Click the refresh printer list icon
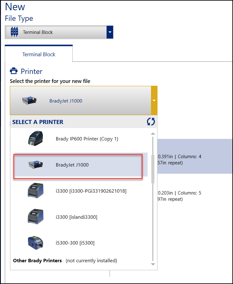Viewport: 233px width, 284px height. [x=151, y=122]
